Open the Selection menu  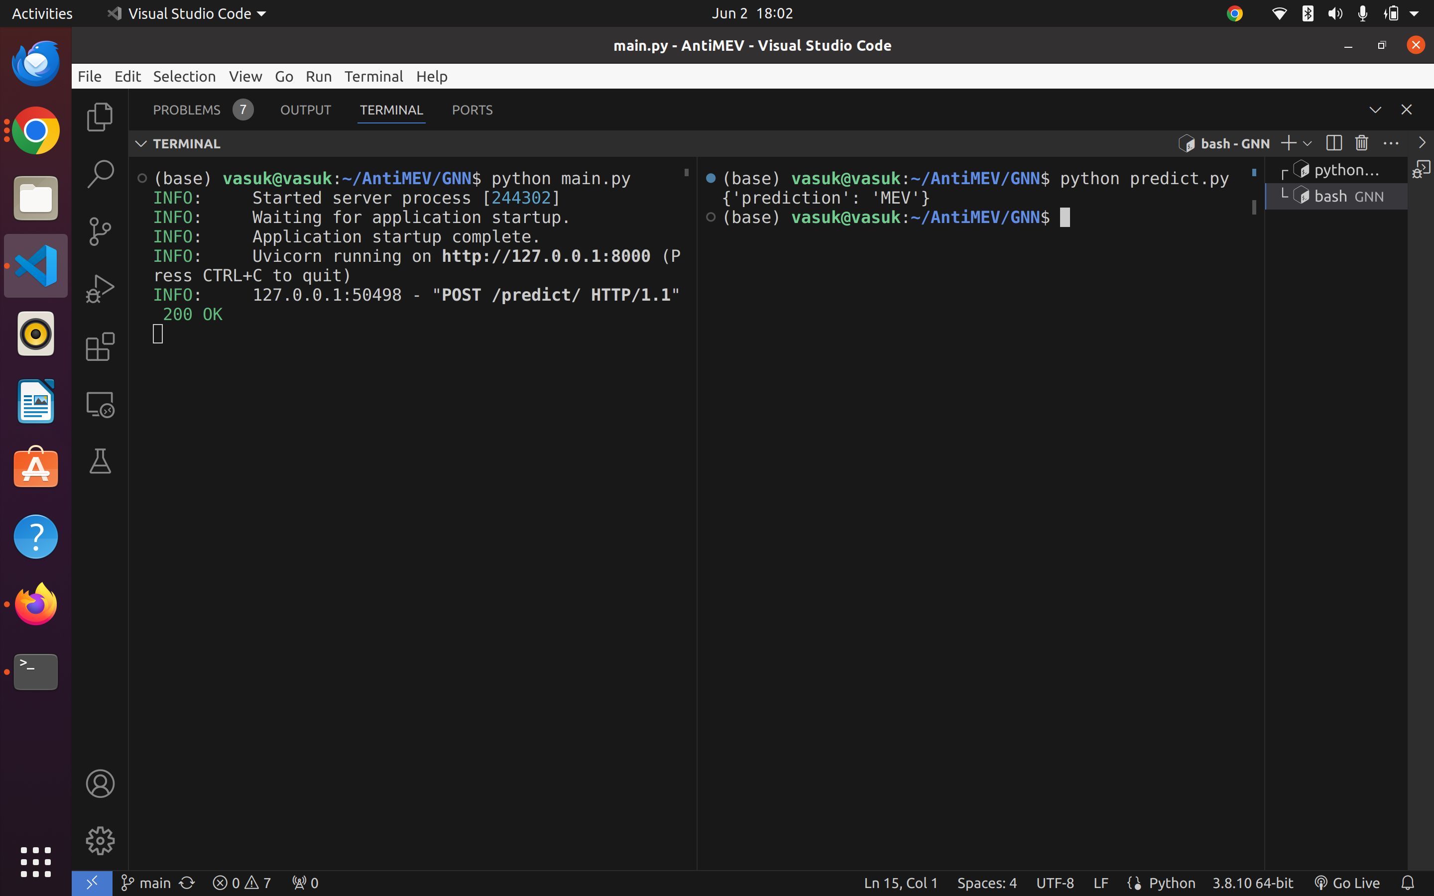click(x=184, y=77)
